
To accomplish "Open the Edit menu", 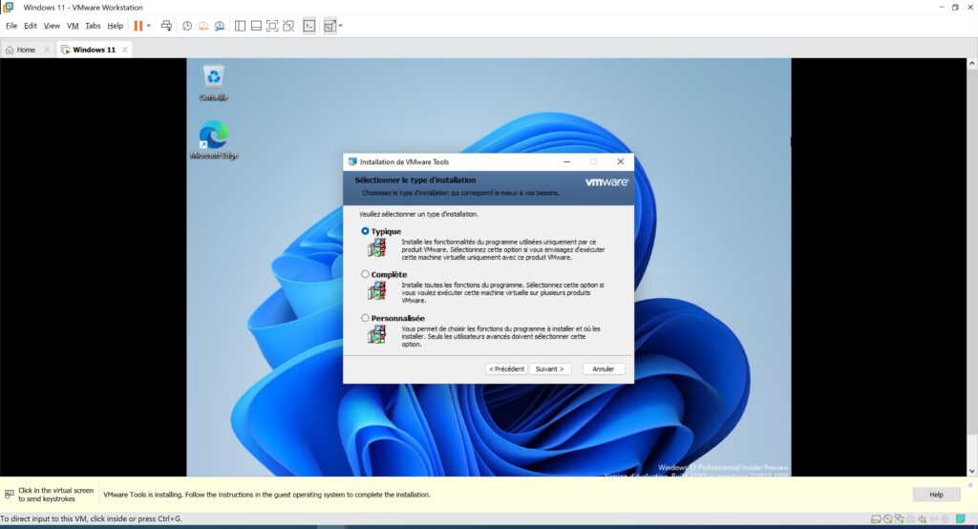I will click(x=31, y=26).
